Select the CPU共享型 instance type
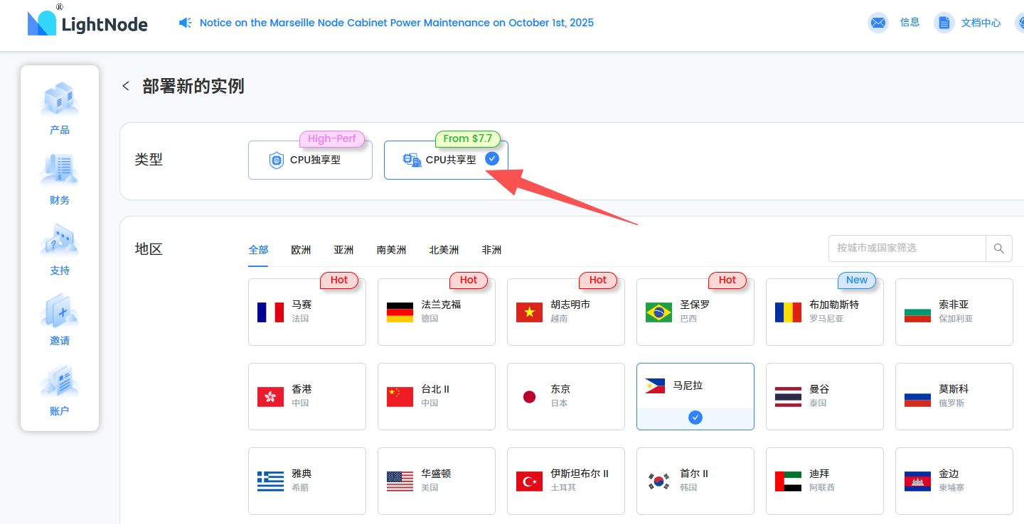 tap(446, 160)
